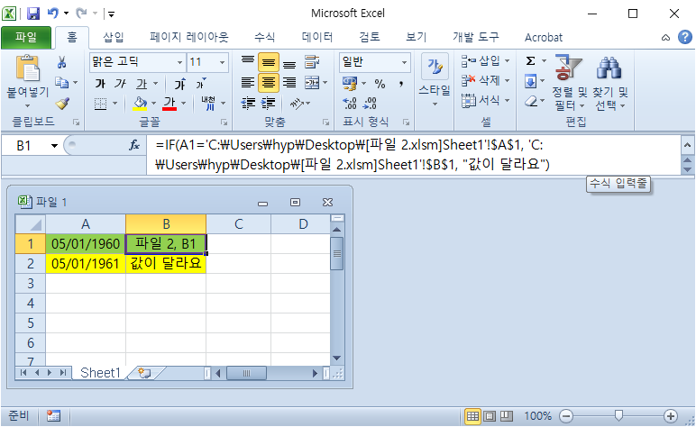
Task: Click the decrease indent icon
Action: (248, 104)
